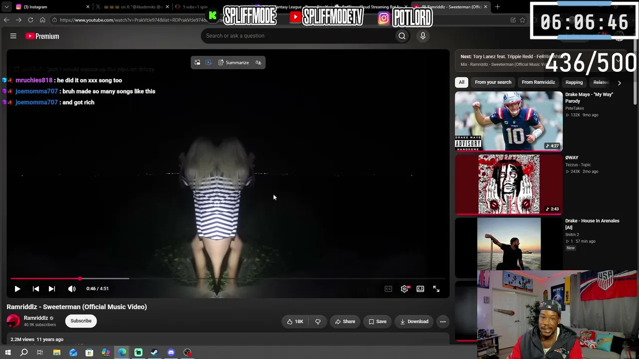Go to the previous video in player
Viewport: 639px width, 359px height.
(x=36, y=289)
